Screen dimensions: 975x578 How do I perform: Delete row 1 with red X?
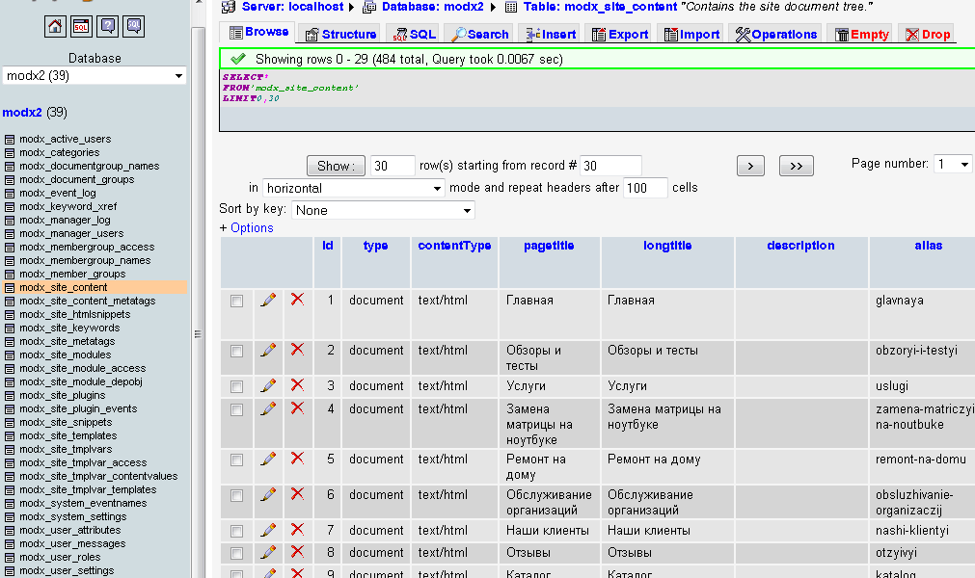coord(297,300)
